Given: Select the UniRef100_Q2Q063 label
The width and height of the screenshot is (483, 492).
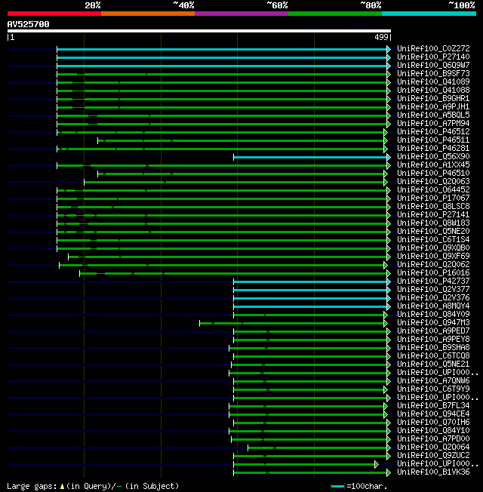Looking at the screenshot, I should pos(433,182).
